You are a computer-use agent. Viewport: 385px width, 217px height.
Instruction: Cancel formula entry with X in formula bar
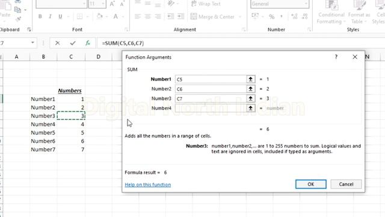(x=58, y=43)
